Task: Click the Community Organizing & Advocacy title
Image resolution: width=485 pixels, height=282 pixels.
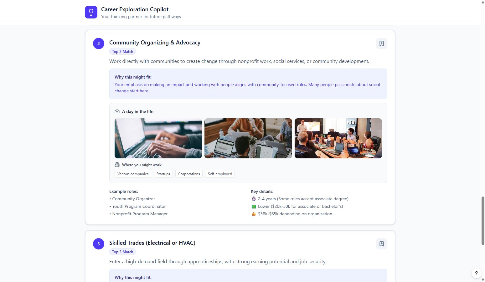Action: (x=155, y=43)
